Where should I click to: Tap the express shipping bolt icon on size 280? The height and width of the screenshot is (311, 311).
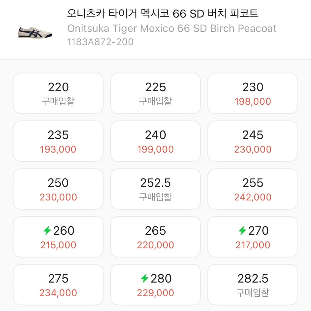click(x=144, y=278)
